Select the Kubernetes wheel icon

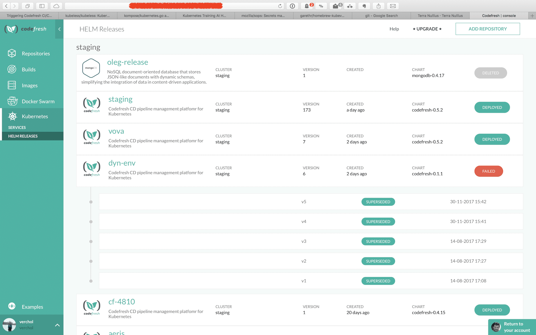(x=13, y=116)
